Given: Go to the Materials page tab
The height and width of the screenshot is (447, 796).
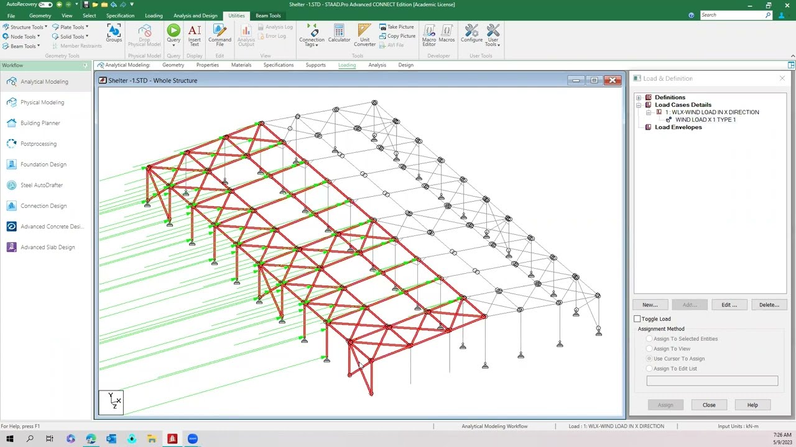Looking at the screenshot, I should click(241, 65).
